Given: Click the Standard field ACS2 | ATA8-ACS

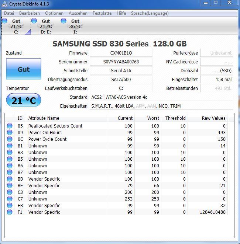Looking at the screenshot, I should (x=161, y=97).
